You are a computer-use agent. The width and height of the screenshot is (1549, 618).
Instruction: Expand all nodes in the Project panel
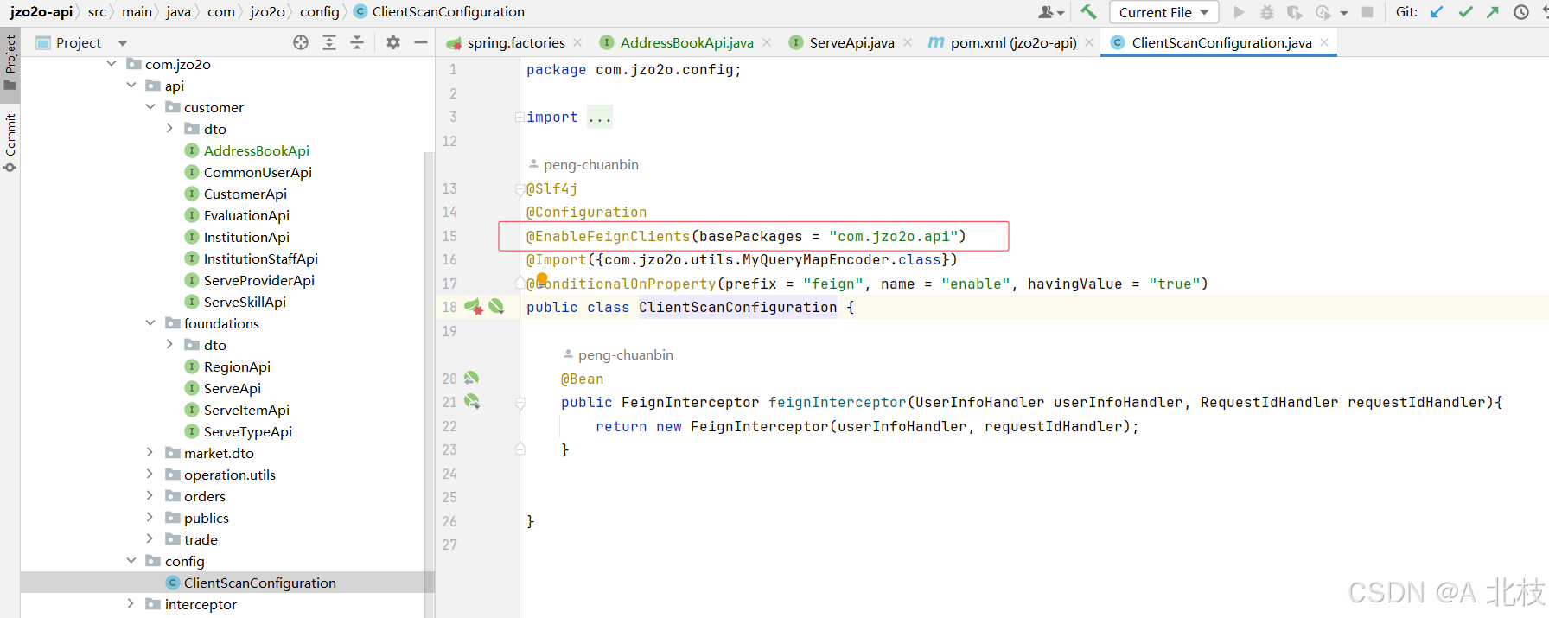(x=329, y=42)
